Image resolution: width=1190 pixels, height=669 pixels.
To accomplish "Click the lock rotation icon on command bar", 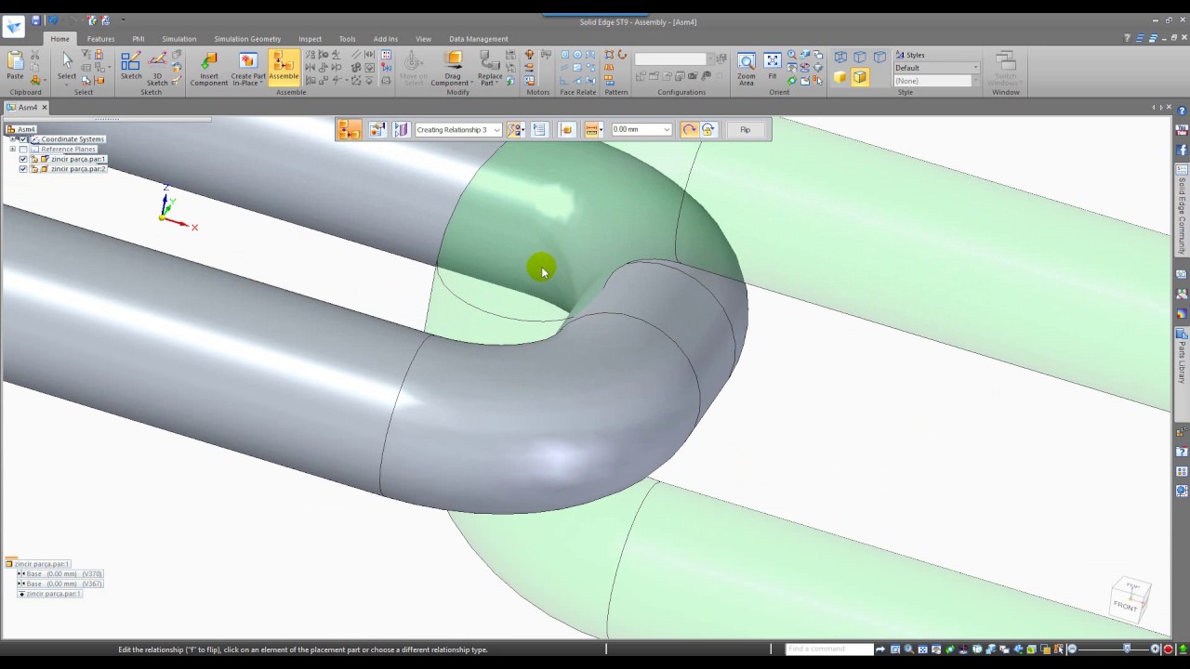I will coord(708,130).
